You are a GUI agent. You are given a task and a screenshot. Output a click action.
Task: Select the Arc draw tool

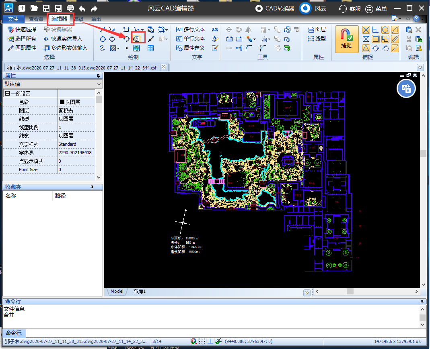[x=126, y=39]
